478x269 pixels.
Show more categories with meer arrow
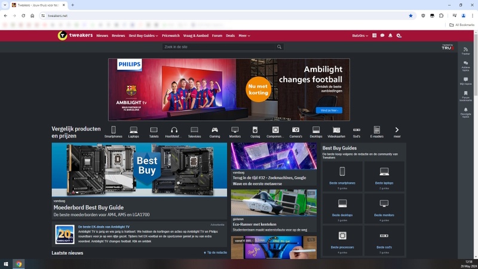[x=397, y=132]
